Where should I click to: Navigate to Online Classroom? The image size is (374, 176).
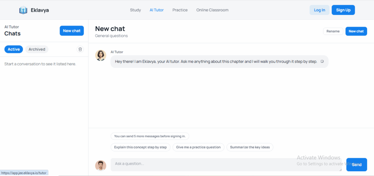pos(212,10)
